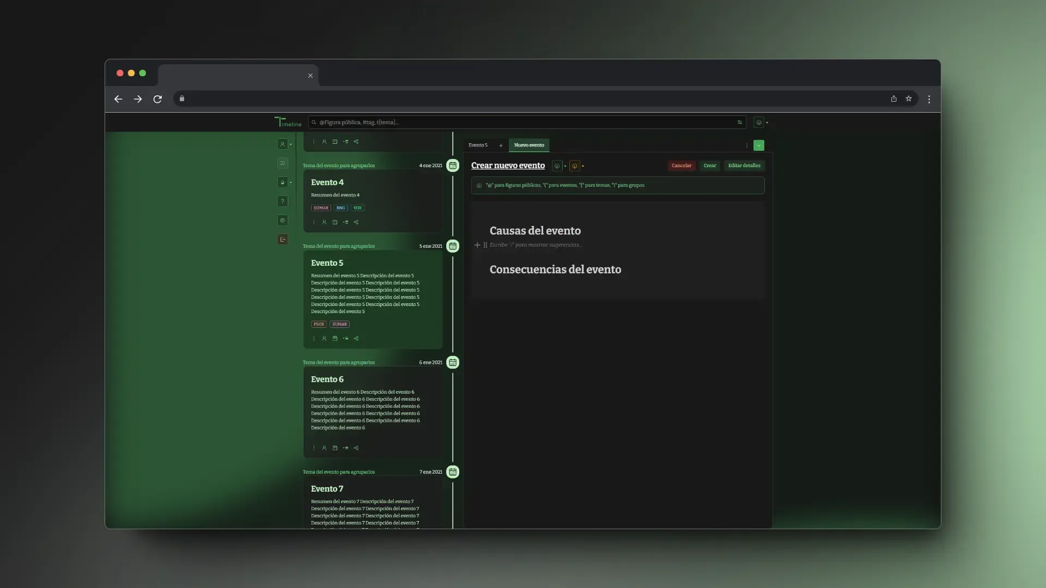Viewport: 1046px width, 588px height.
Task: Open three-dot menu on Evento 4 card
Action: point(314,222)
